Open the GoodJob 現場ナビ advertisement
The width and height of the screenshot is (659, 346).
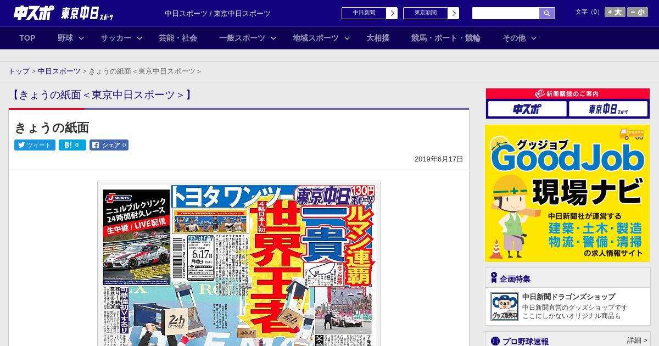pos(567,193)
